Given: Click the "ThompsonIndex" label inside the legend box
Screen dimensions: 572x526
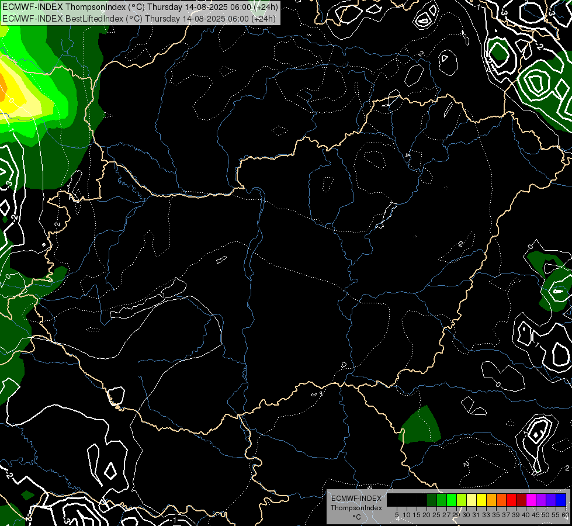Looking at the screenshot, I should click(356, 508).
